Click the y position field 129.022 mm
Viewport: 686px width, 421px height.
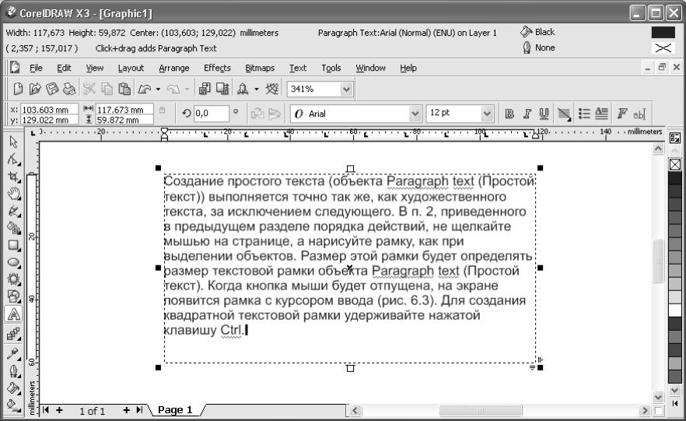[x=50, y=120]
